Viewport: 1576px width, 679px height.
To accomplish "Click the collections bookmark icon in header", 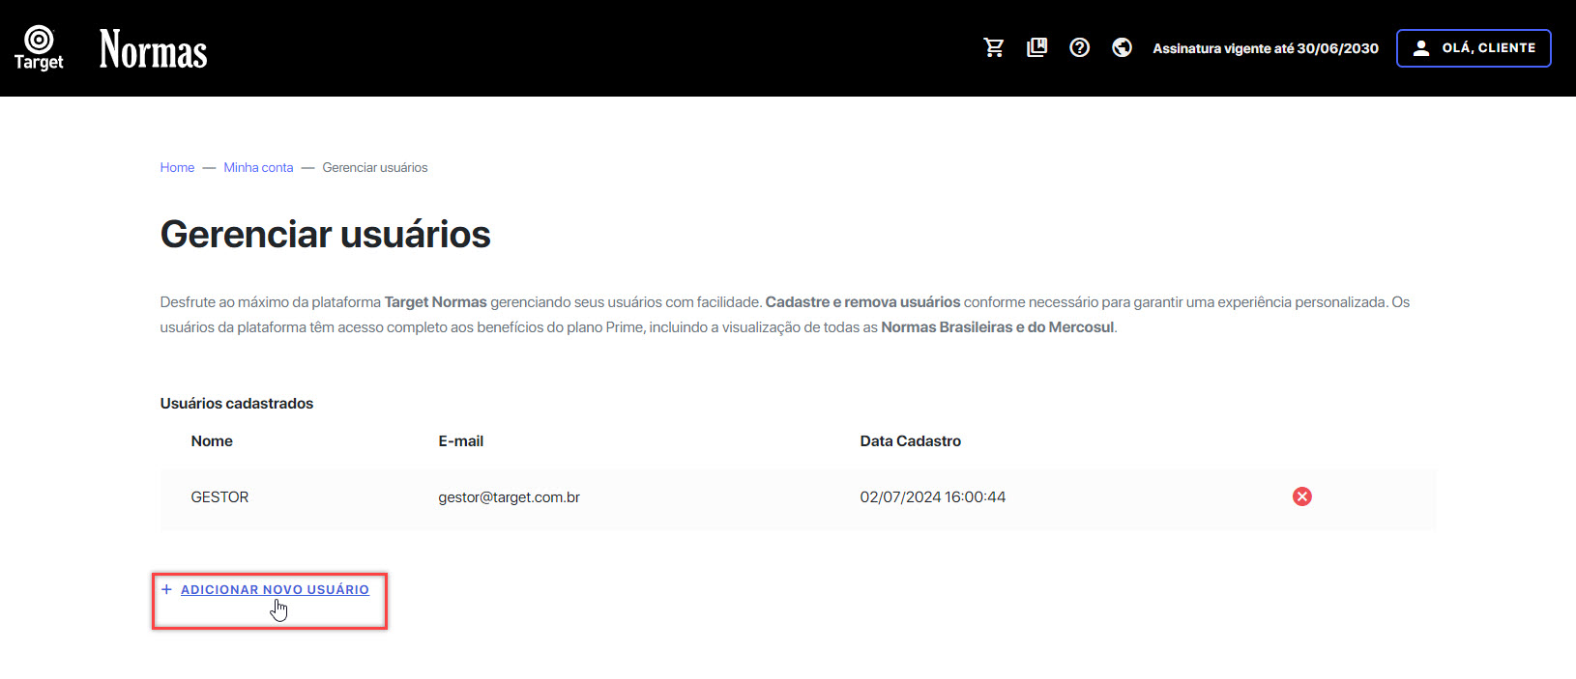I will [1036, 47].
